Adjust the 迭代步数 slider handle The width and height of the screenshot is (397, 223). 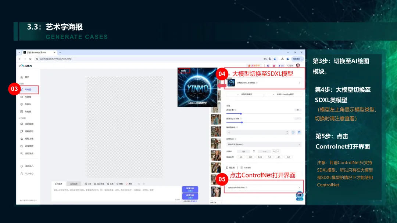[241, 114]
